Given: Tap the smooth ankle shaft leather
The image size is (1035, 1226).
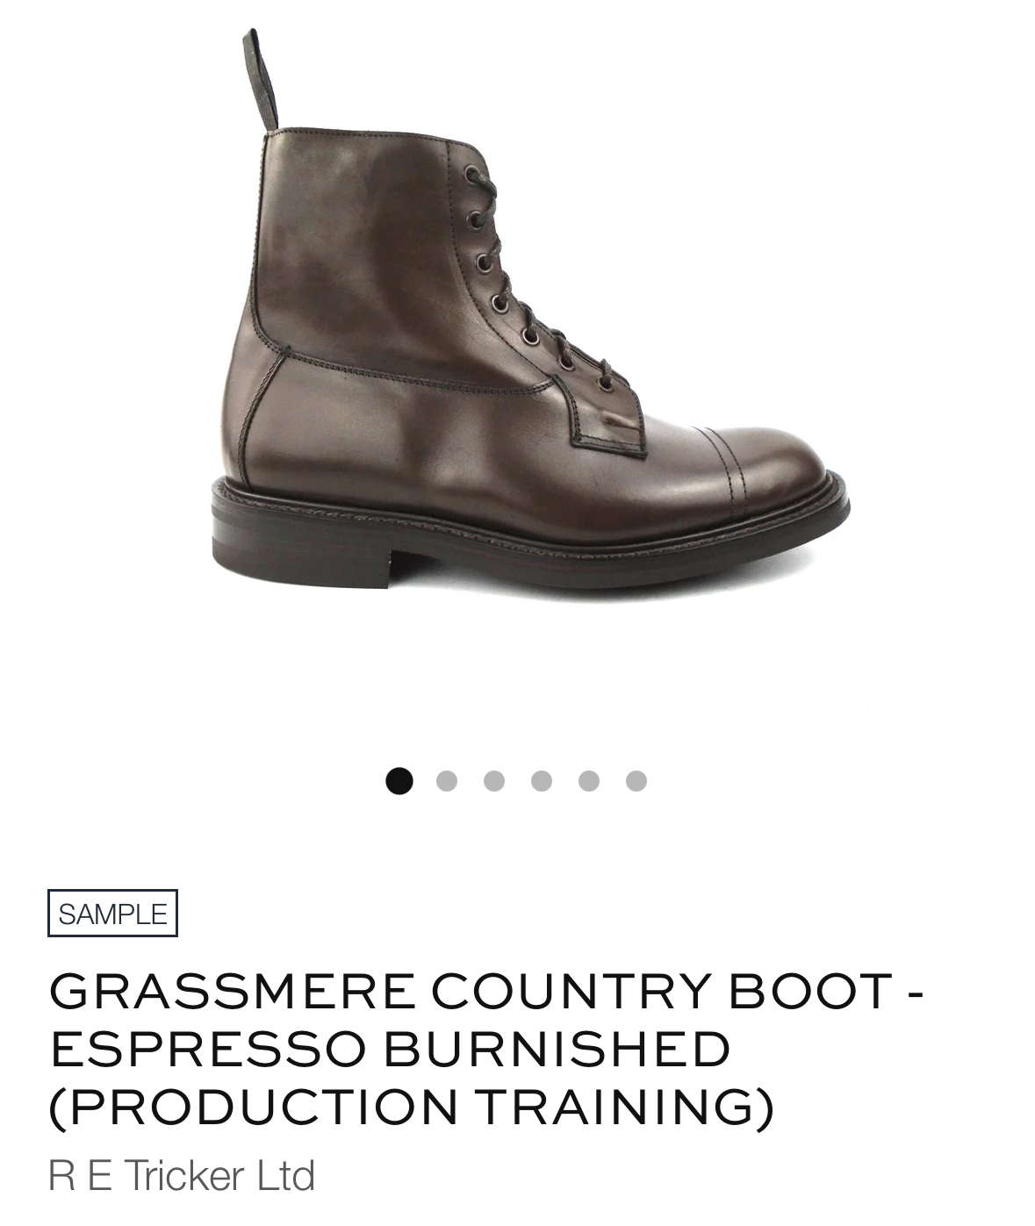Looking at the screenshot, I should 351,246.
